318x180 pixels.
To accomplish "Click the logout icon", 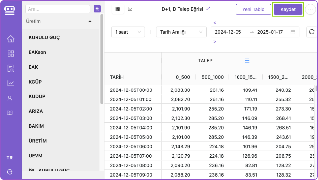I will click(x=10, y=172).
